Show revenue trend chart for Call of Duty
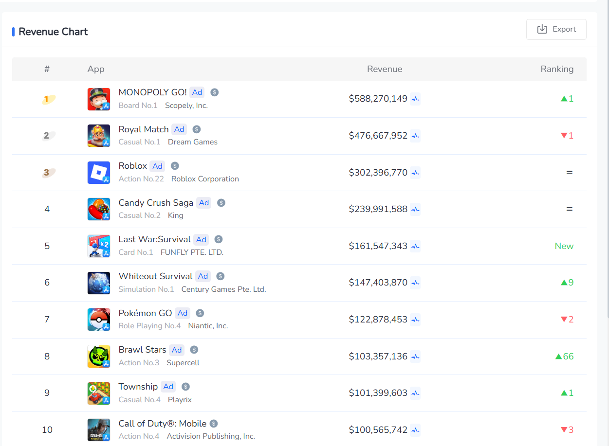 [415, 430]
